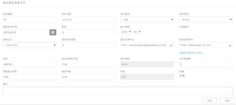The image size is (236, 105).
Task: Open the 折舊方法 dropdown showing 年限平均法
Action: (30, 45)
